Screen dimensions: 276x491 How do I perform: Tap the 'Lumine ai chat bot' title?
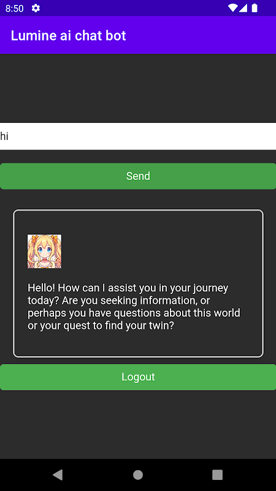(68, 36)
